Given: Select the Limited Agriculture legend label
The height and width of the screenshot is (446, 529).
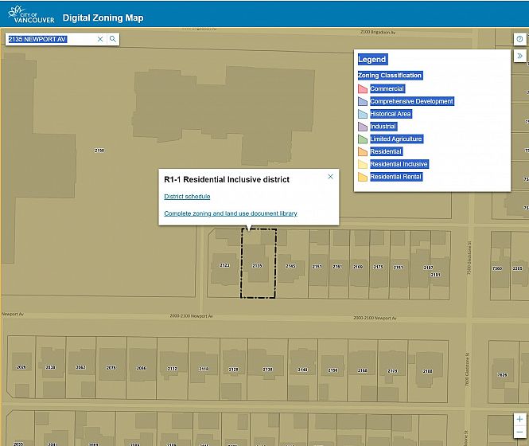Looking at the screenshot, I should [396, 139].
